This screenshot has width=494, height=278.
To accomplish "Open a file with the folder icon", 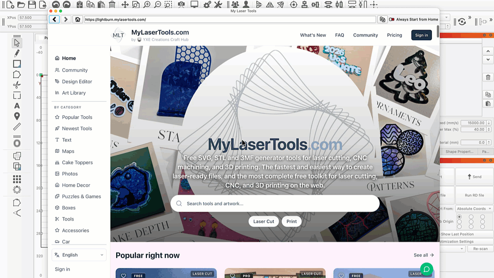I will pyautogui.click(x=21, y=5).
